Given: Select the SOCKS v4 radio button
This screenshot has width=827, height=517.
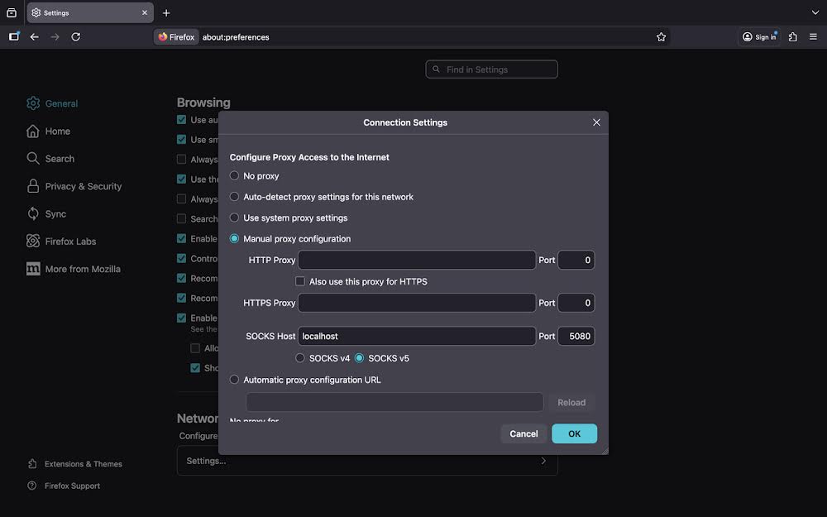Looking at the screenshot, I should pos(299,357).
